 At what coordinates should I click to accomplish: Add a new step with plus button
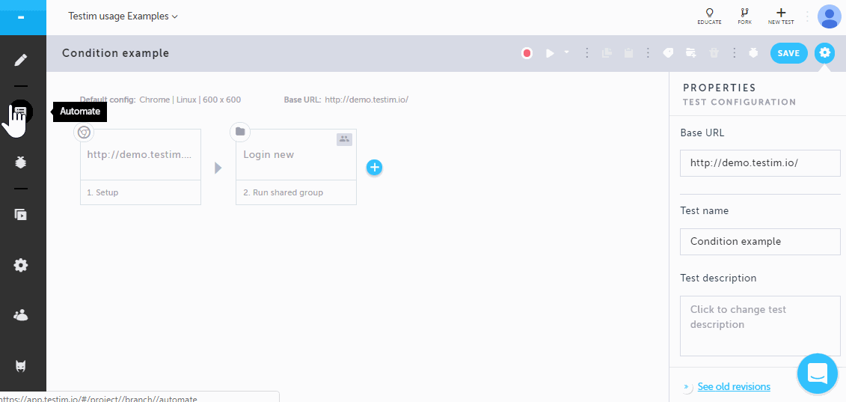(375, 168)
